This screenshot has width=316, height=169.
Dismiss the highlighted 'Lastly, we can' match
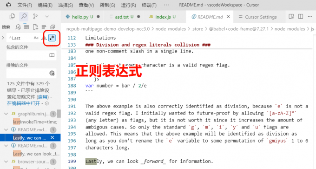pos(52,137)
